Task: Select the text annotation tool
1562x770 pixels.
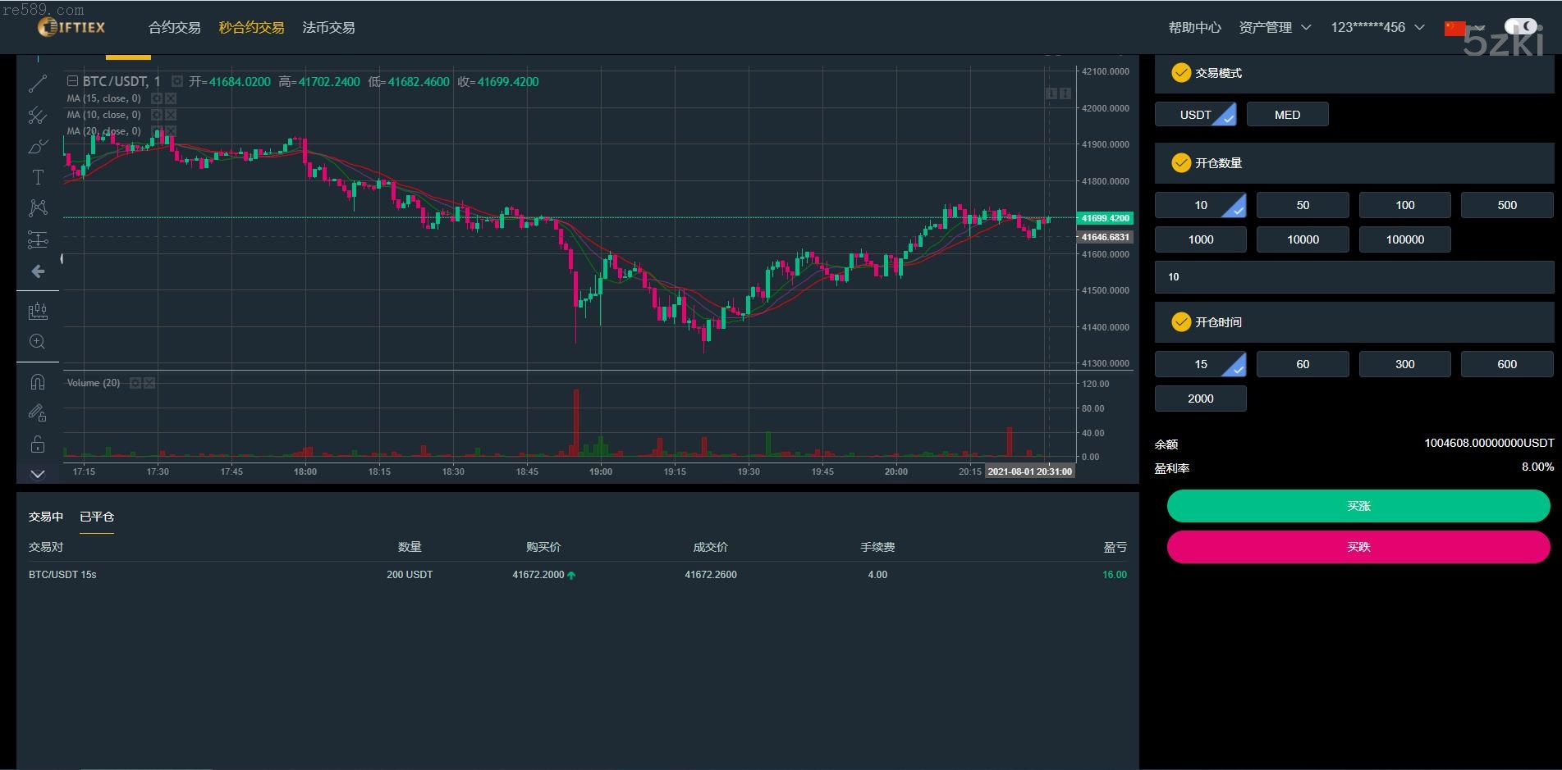Action: (x=38, y=177)
